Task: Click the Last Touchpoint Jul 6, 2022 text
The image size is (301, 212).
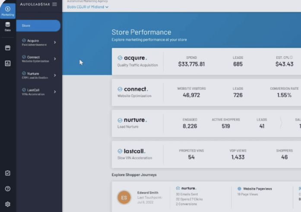Action: (x=150, y=200)
